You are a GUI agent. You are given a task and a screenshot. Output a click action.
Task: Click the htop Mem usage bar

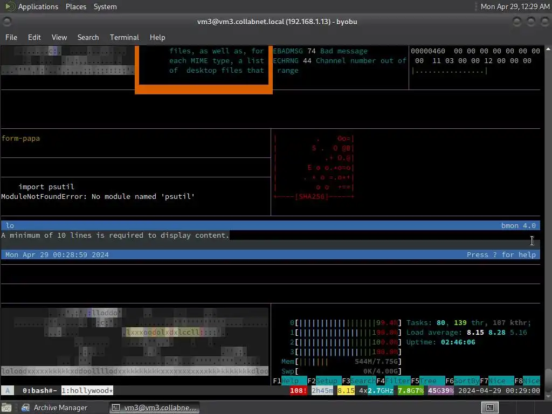pos(348,362)
